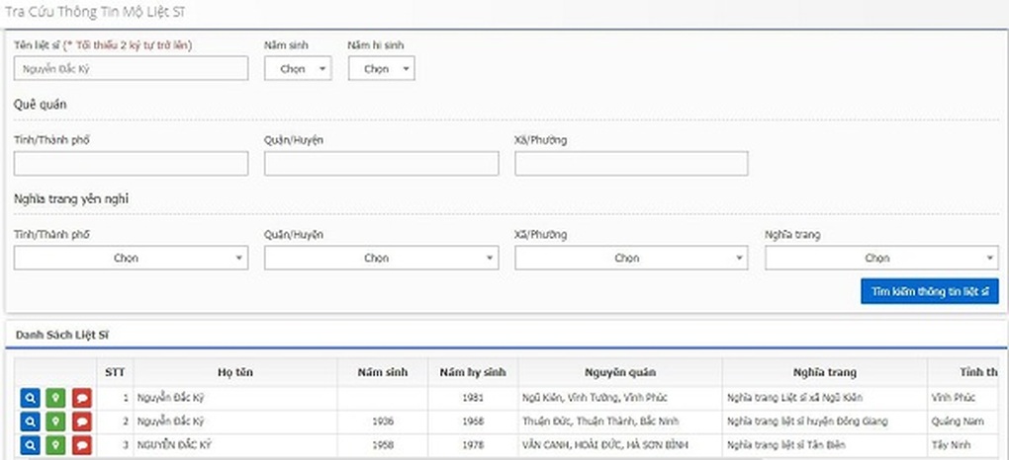Expand cemetery Quận/Huyện Chọn dropdown
This screenshot has height=460, width=1009.
tap(381, 258)
